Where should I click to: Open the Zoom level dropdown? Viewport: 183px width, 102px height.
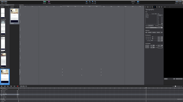(133, 2)
